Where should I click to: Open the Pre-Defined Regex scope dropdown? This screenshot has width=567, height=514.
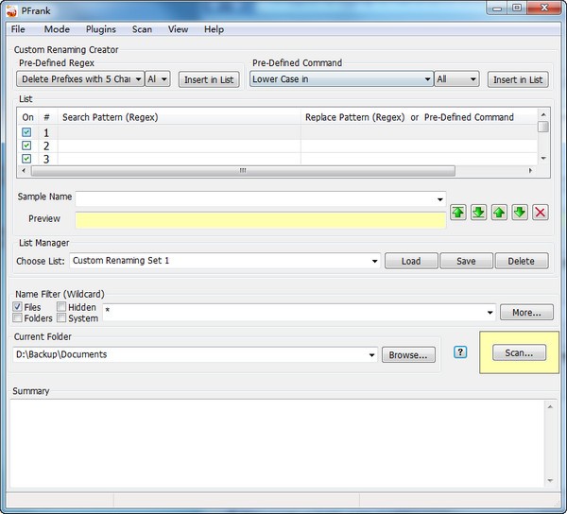157,78
